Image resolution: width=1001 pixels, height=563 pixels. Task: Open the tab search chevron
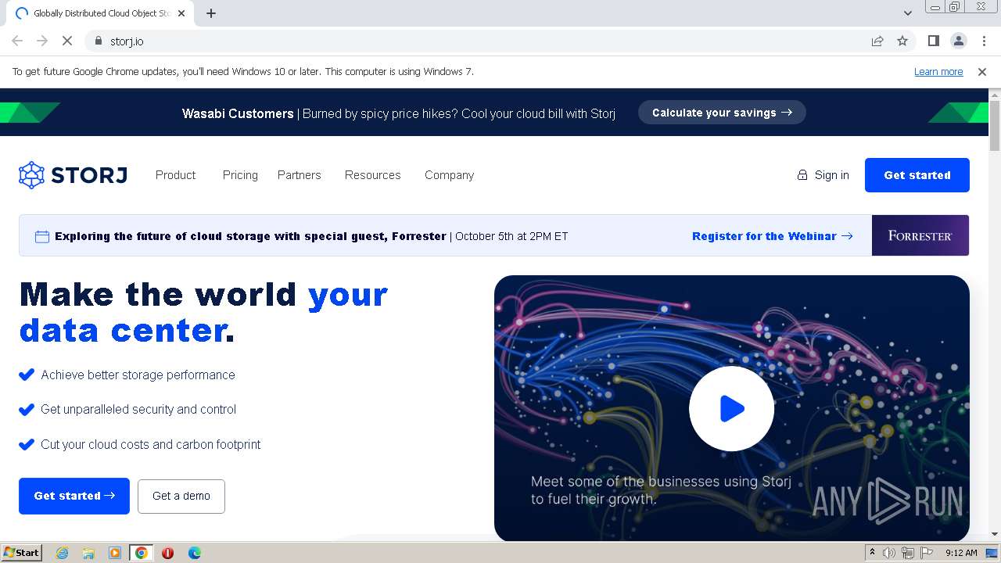pos(907,13)
